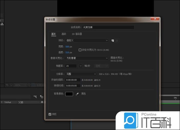Image resolution: width=180 pixels, height=130 pixels.
Task: Click the 04s marker on the time ruler
Action: pos(175,98)
